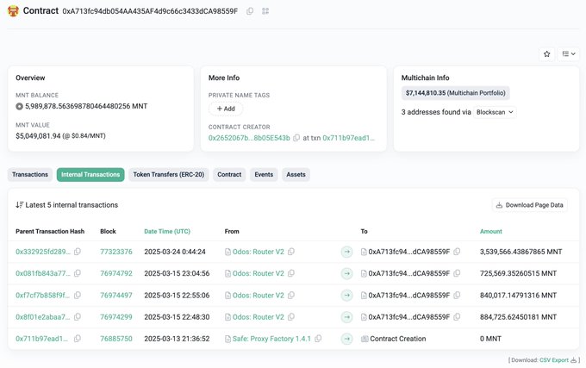
Task: Open the QR code icon beside address
Action: coord(265,11)
